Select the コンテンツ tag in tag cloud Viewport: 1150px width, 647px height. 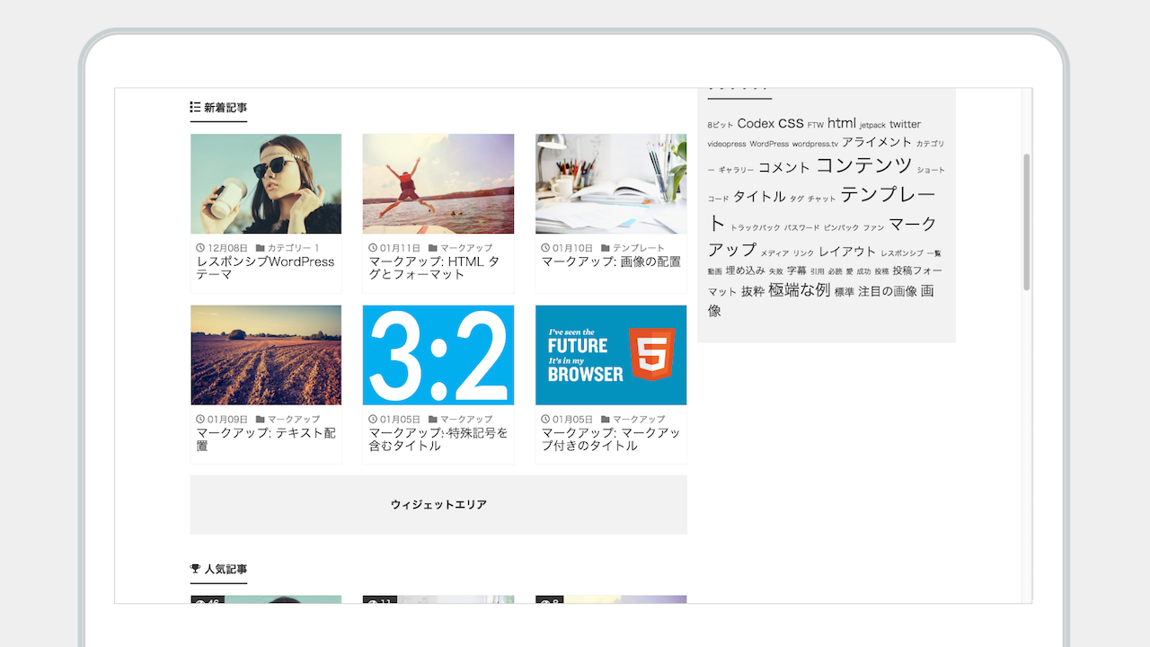(x=863, y=165)
